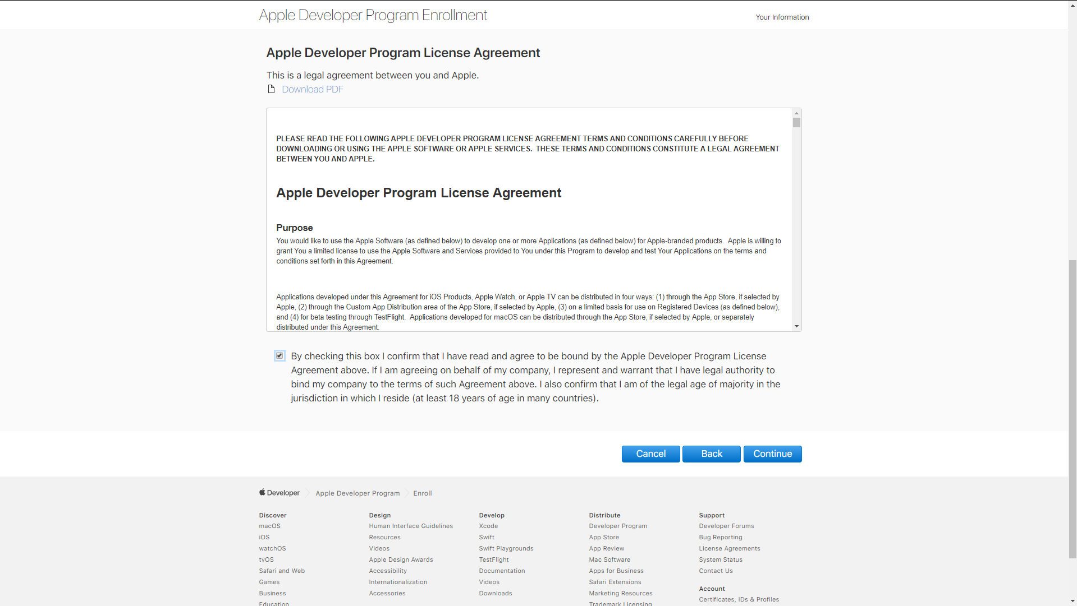Click the up arrow on the agreement scrollbar
This screenshot has width=1077, height=606.
click(796, 113)
